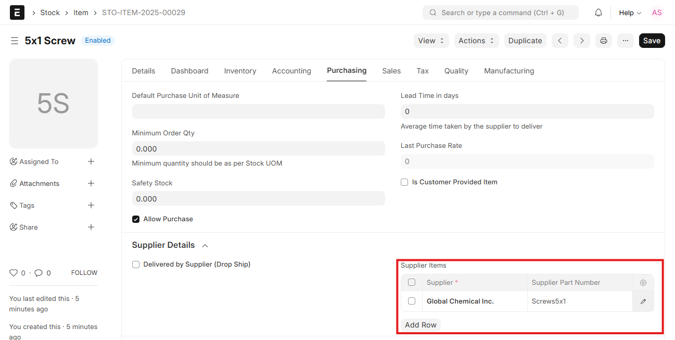Open the print view

point(603,40)
